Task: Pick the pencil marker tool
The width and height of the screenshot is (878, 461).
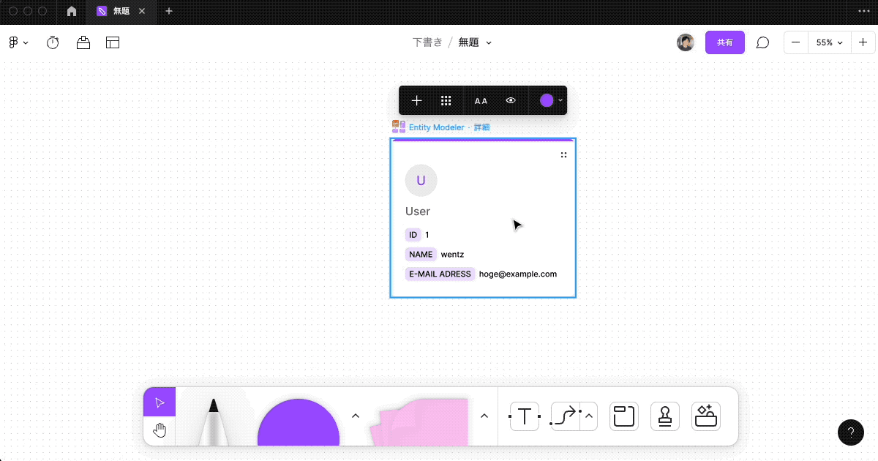Action: tap(213, 421)
